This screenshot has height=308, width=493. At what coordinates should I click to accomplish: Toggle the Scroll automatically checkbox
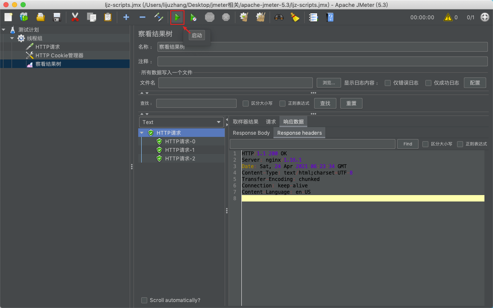tap(144, 300)
